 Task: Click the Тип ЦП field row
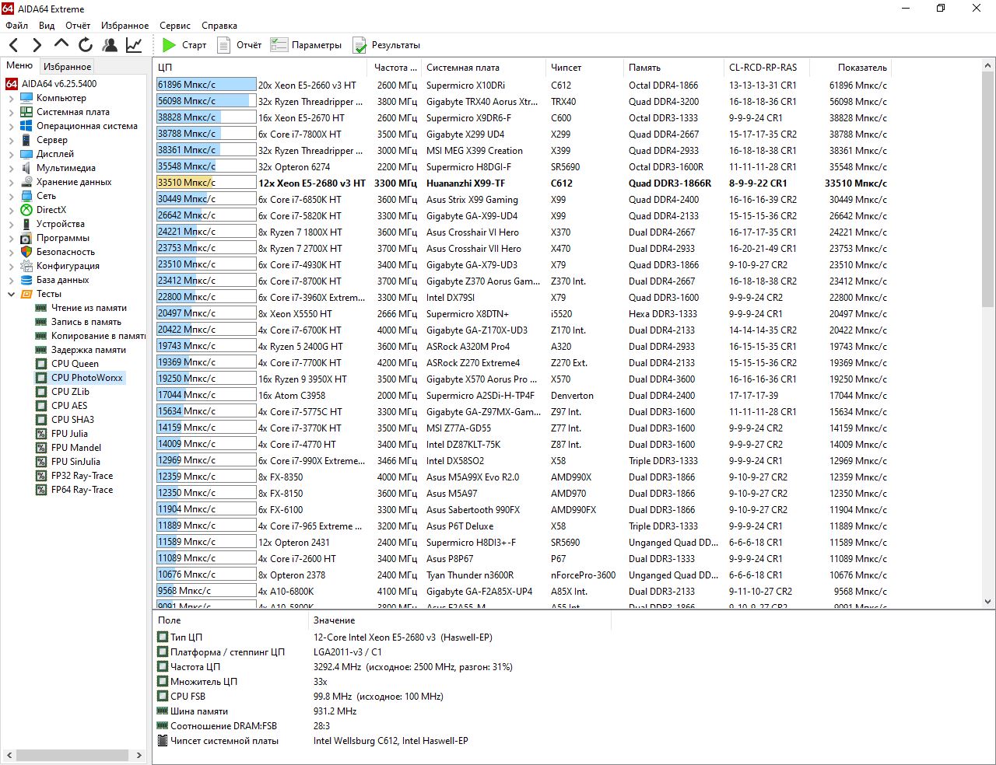[x=381, y=637]
